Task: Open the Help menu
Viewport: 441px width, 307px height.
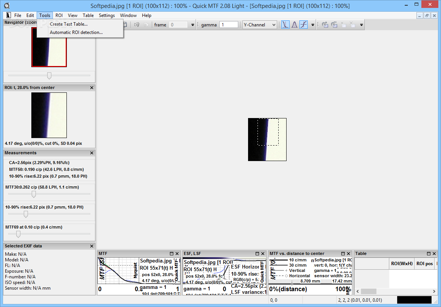Action: (x=146, y=15)
